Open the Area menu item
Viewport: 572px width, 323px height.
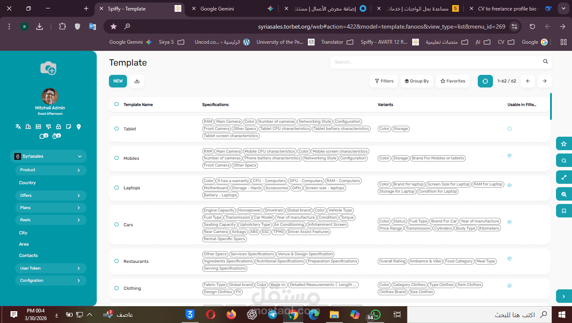pyautogui.click(x=24, y=244)
